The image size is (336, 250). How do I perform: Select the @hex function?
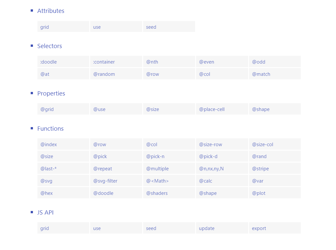pos(63,193)
